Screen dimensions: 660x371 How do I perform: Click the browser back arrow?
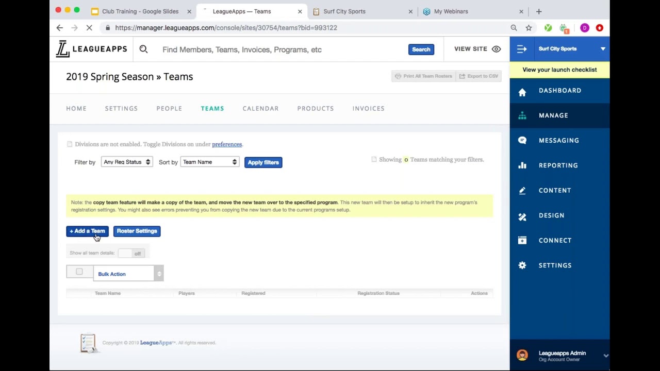(60, 28)
